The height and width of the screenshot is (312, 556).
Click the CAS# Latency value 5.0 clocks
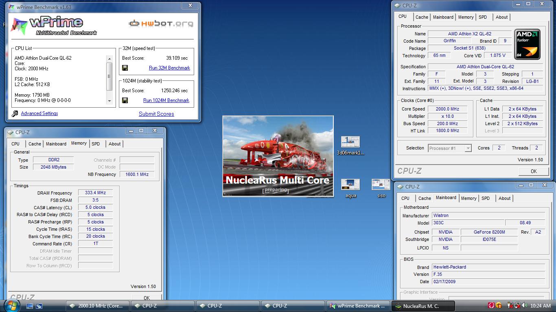point(95,208)
